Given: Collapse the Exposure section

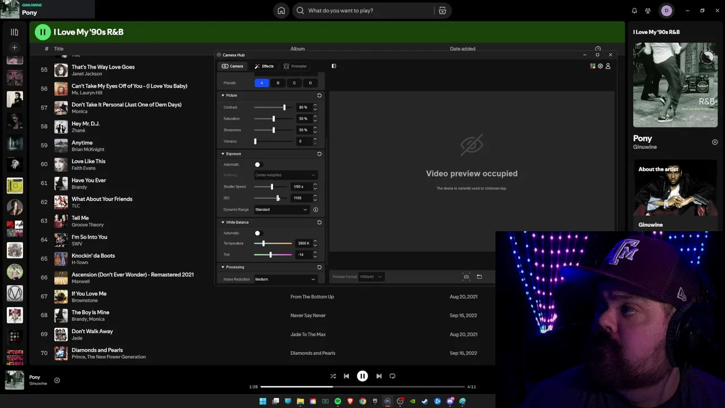Looking at the screenshot, I should coord(223,154).
